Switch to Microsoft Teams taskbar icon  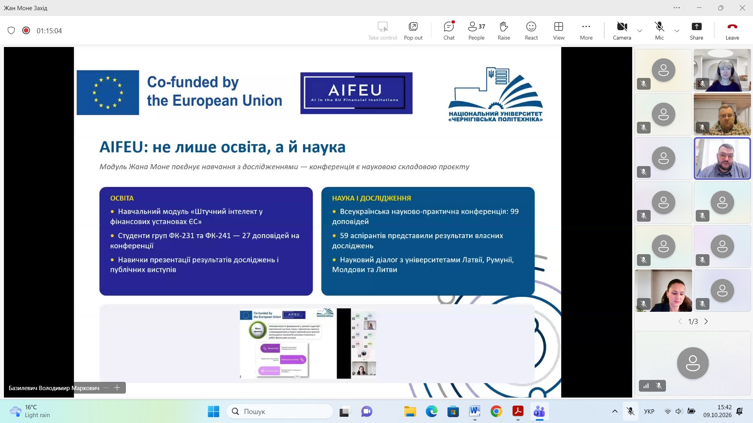tap(540, 411)
